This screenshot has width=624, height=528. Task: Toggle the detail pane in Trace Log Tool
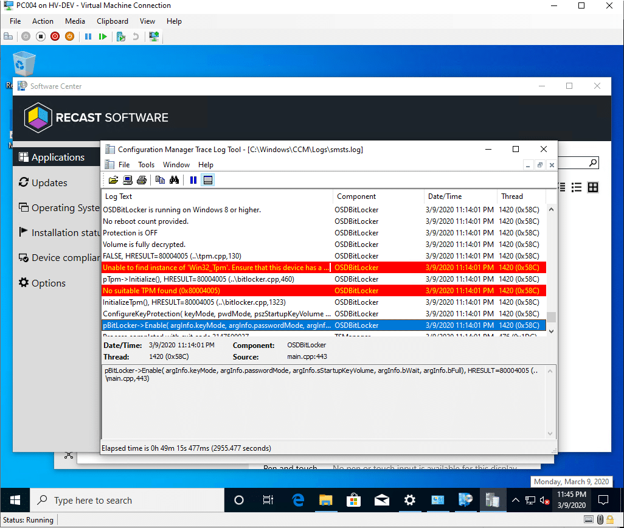click(207, 179)
